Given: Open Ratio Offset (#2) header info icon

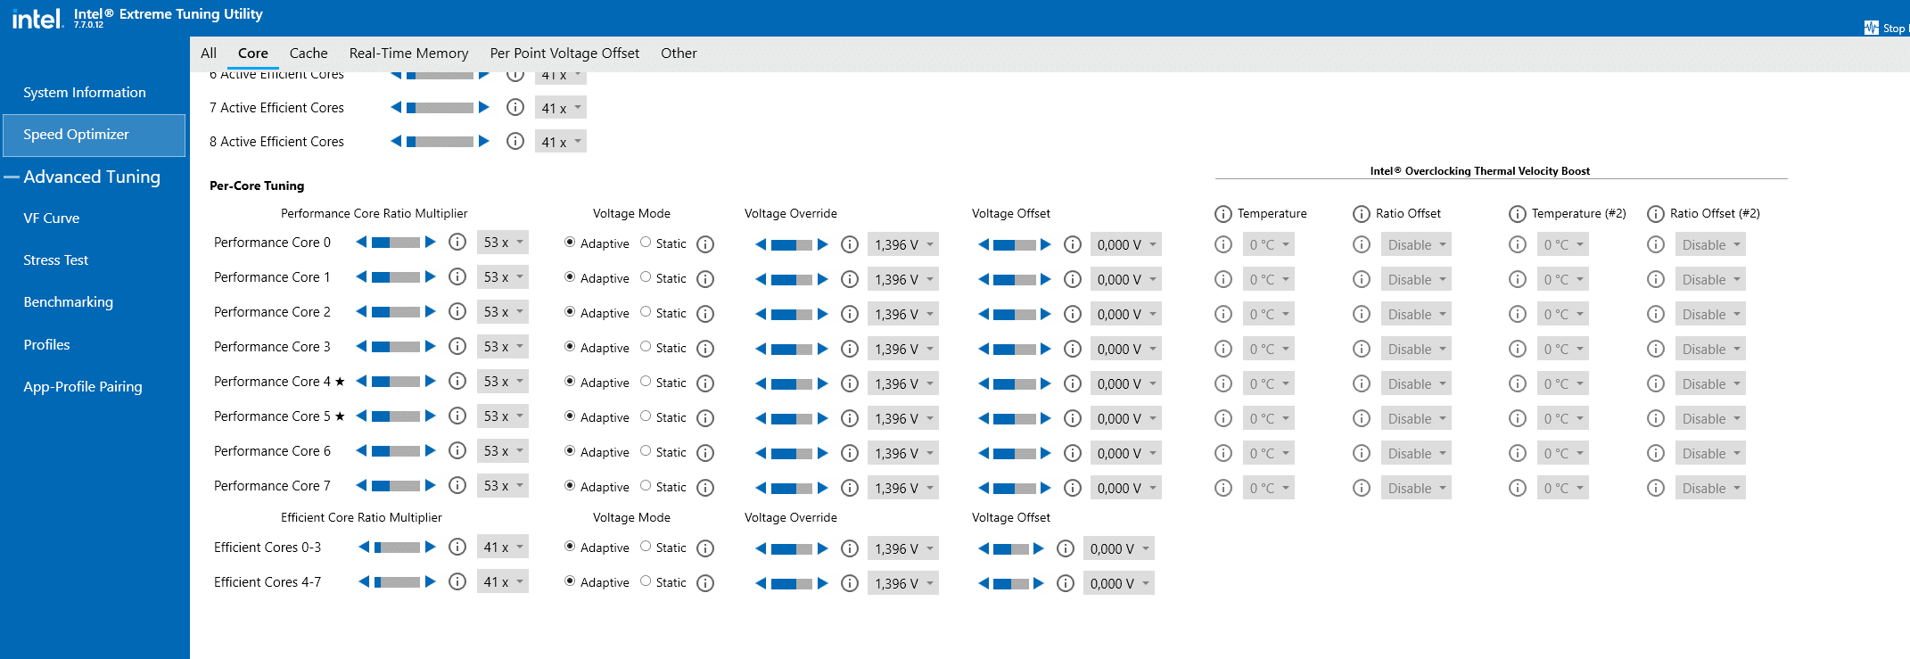Looking at the screenshot, I should point(1656,214).
